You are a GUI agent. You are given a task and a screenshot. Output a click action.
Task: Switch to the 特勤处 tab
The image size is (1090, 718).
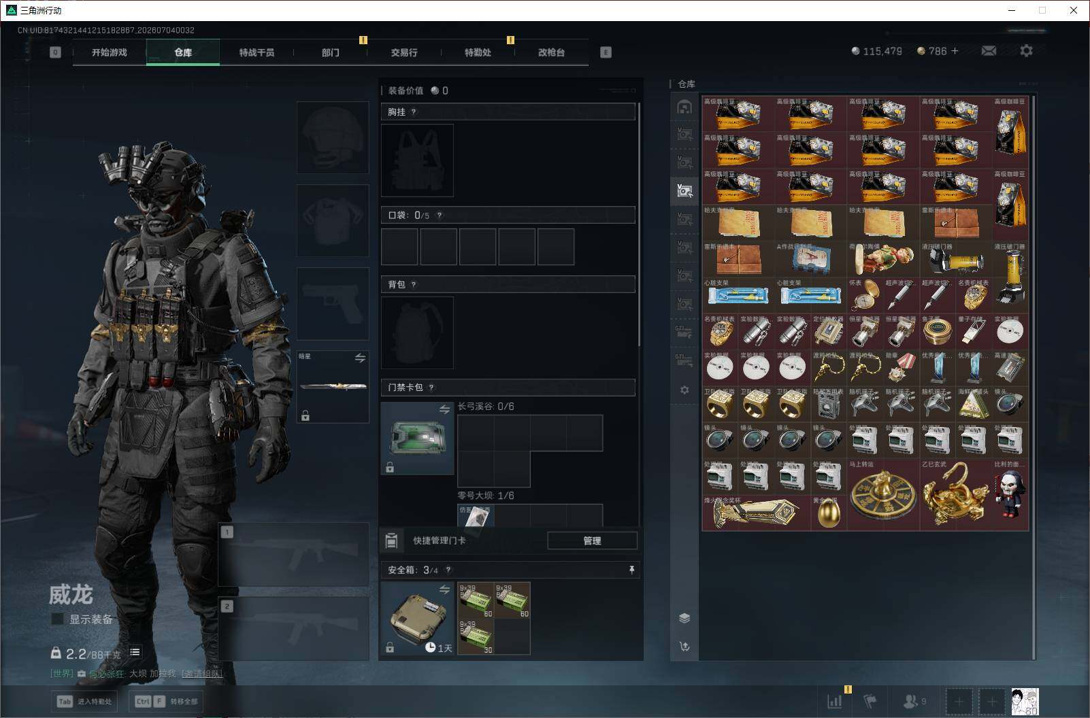[478, 52]
